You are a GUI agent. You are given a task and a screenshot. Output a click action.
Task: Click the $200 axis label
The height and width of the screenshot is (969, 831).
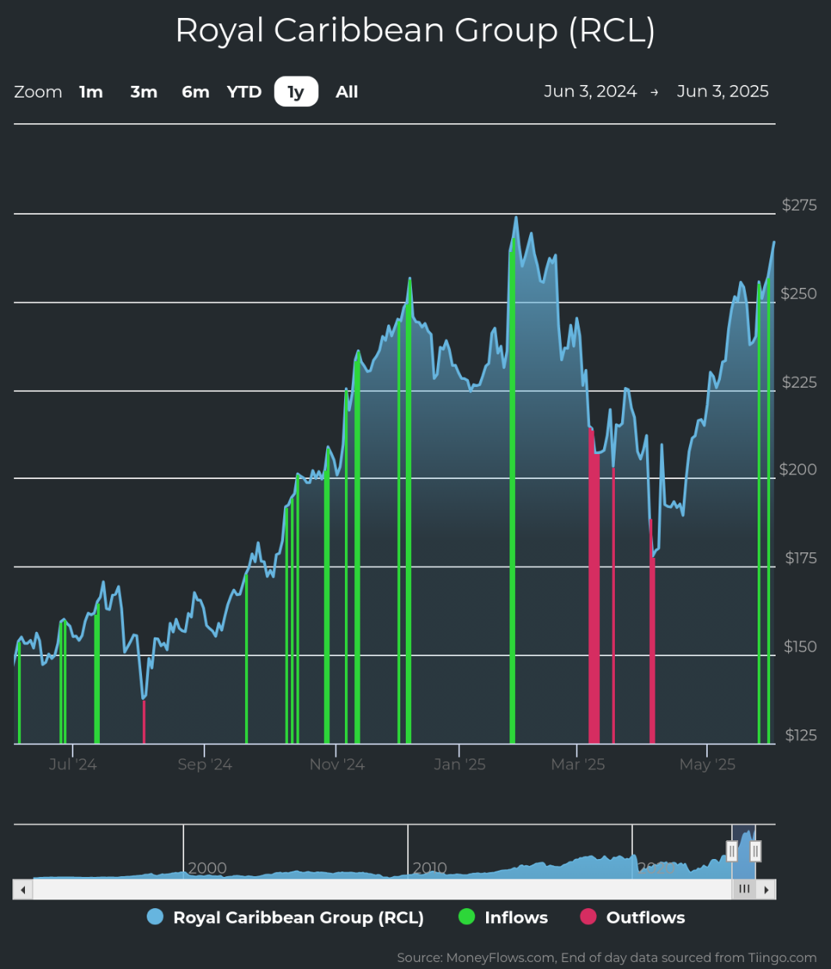tap(798, 470)
